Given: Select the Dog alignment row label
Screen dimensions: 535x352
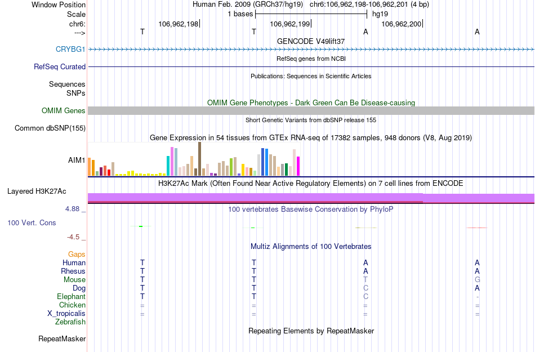Looking at the screenshot, I should coord(79,288).
